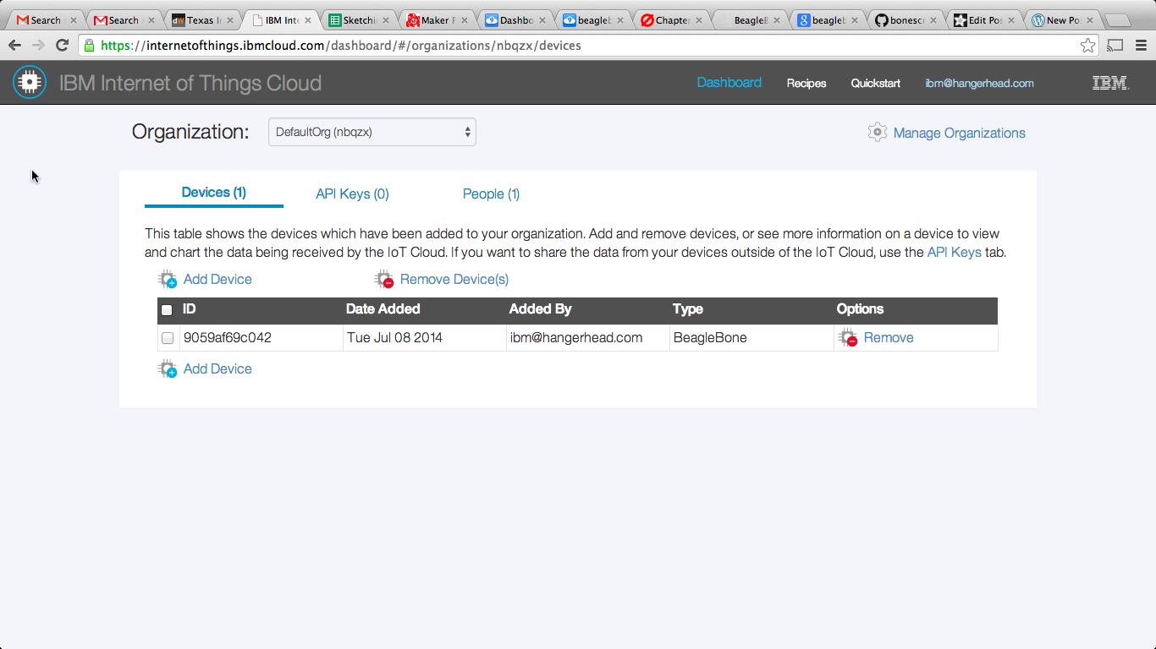Open the Organization dropdown DefaultOrg (nbqzx)

pyautogui.click(x=372, y=132)
